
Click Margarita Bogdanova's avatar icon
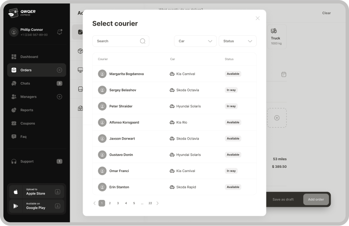coord(102,74)
